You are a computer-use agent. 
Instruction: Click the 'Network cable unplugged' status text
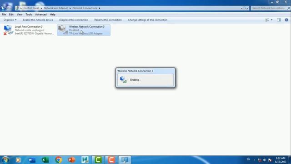coord(30,30)
